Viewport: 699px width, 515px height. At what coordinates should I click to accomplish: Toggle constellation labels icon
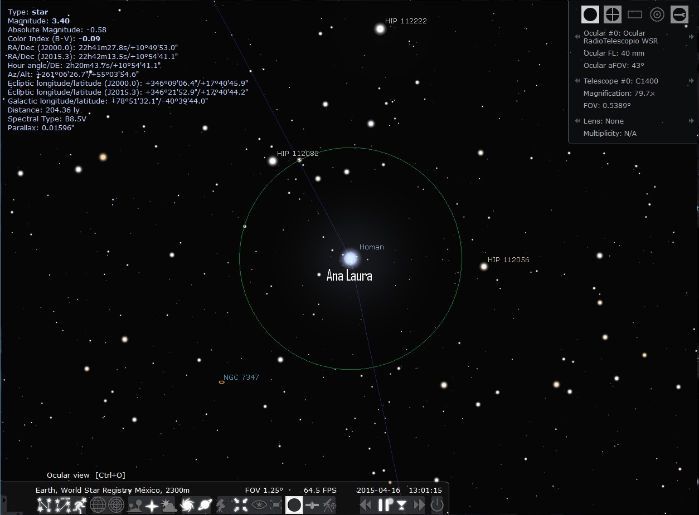(62, 505)
